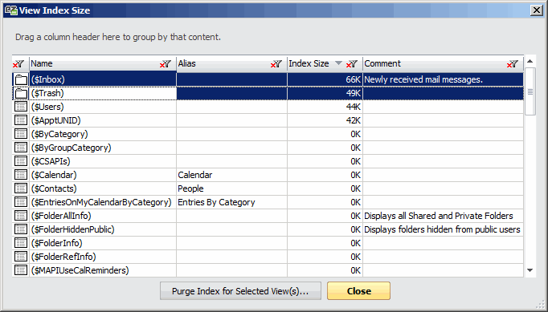Click the scrollbar down arrow
This screenshot has width=548, height=312.
[530, 270]
